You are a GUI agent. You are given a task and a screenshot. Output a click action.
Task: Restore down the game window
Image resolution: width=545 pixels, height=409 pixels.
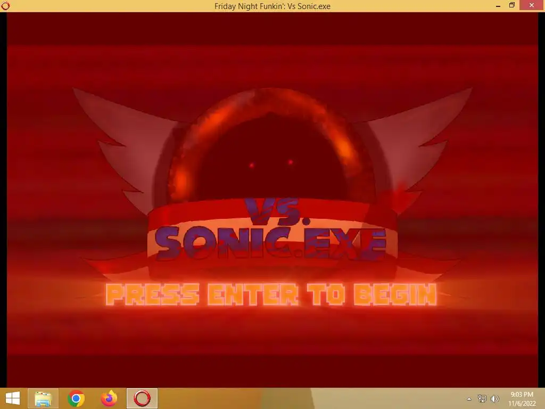(x=512, y=5)
